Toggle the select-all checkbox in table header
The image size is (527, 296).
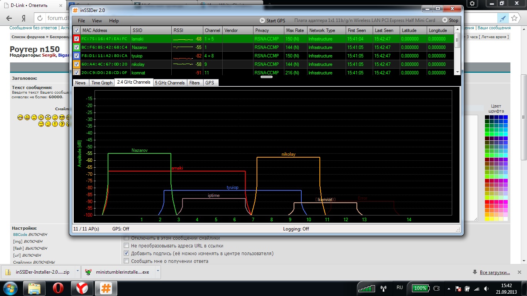[x=77, y=30]
